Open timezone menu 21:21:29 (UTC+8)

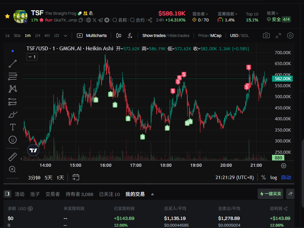pyautogui.click(x=234, y=177)
